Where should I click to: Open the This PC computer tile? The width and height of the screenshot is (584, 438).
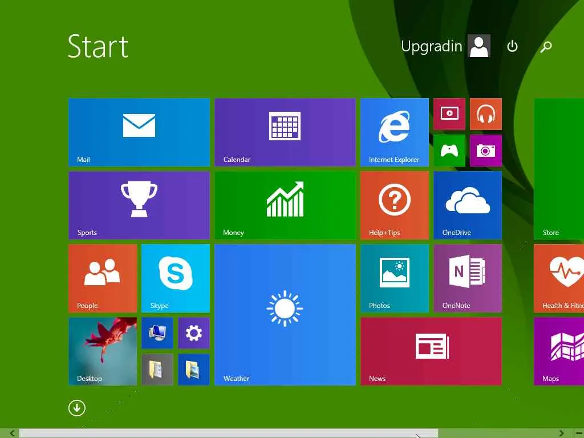157,333
